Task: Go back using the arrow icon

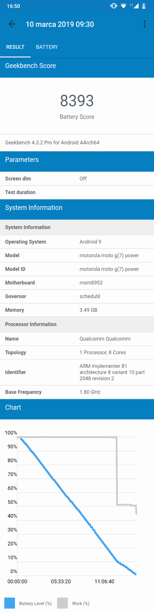Action: pyautogui.click(x=12, y=24)
